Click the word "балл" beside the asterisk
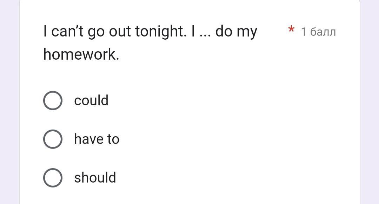Viewport: 379px width, 204px height. (323, 32)
